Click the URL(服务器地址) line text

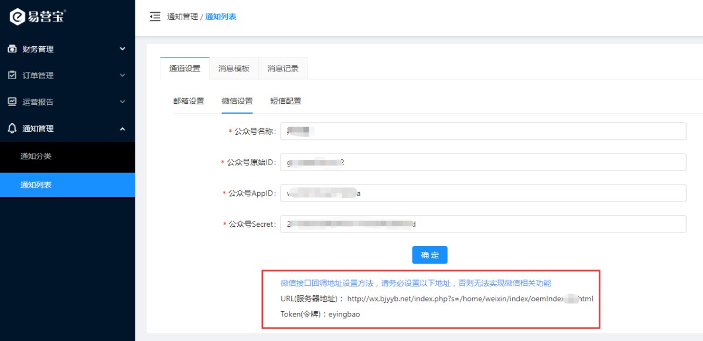pyautogui.click(x=437, y=299)
